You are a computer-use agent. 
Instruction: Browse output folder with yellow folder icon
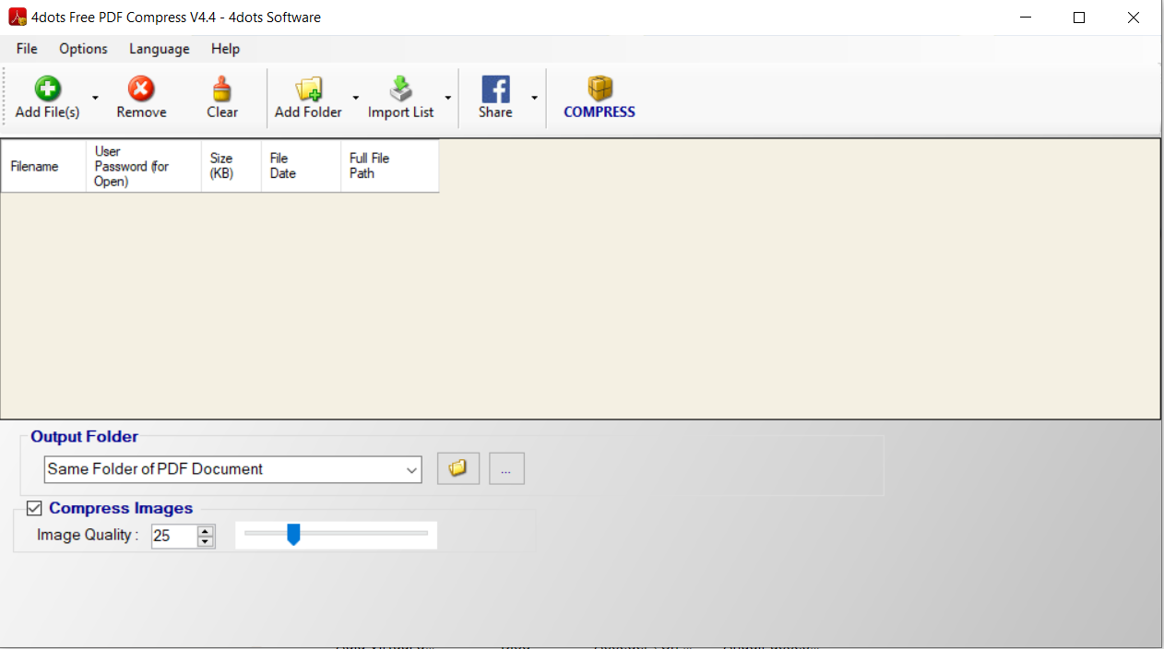457,468
